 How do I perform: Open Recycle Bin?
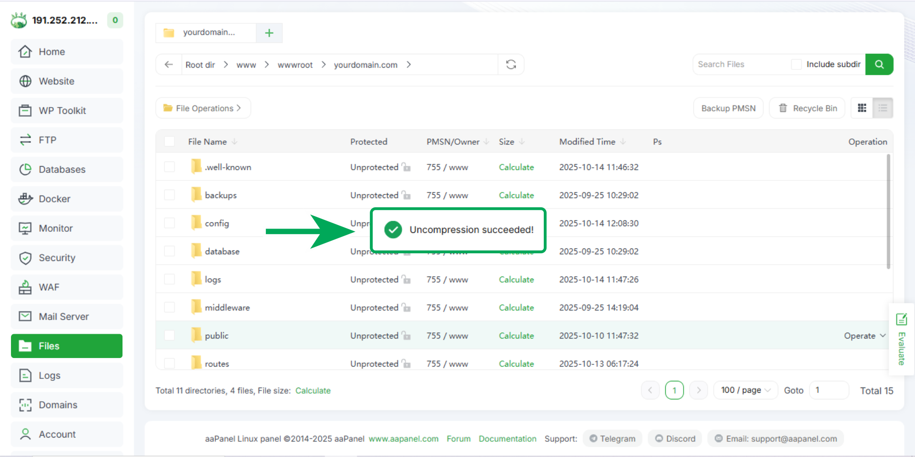coord(807,108)
